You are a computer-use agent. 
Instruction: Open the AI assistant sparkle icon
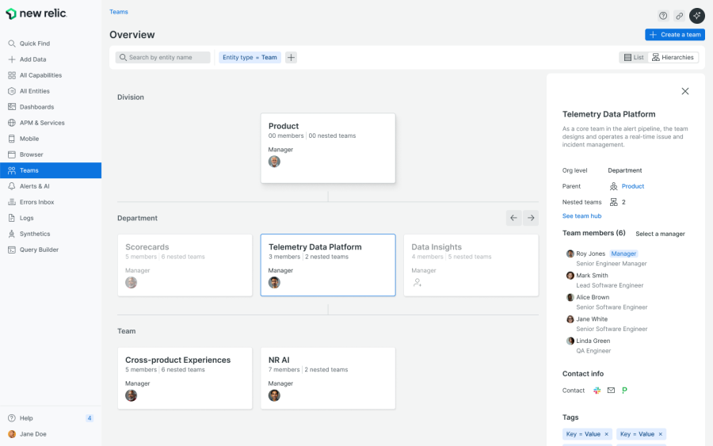pos(696,16)
